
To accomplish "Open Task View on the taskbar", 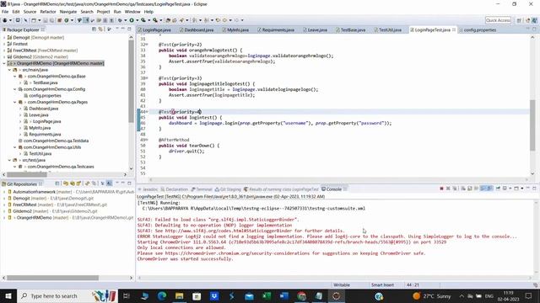I will tap(126, 295).
